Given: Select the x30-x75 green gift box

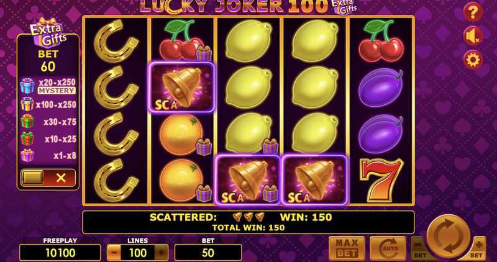Looking at the screenshot, I should [x=48, y=122].
